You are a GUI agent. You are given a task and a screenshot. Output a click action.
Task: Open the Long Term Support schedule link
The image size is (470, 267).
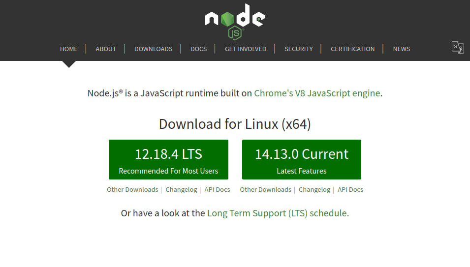point(278,213)
